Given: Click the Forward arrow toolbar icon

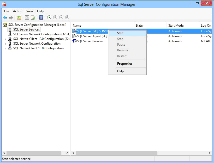Looking at the screenshot, I should (11, 17).
